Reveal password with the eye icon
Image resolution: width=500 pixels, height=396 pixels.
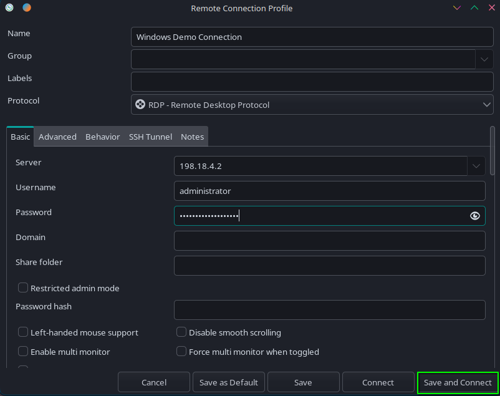(475, 216)
